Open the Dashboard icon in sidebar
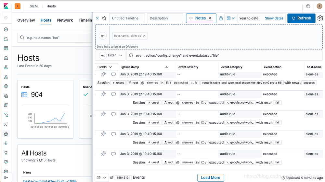Viewport: 325px width, 182px height. [x=6, y=48]
